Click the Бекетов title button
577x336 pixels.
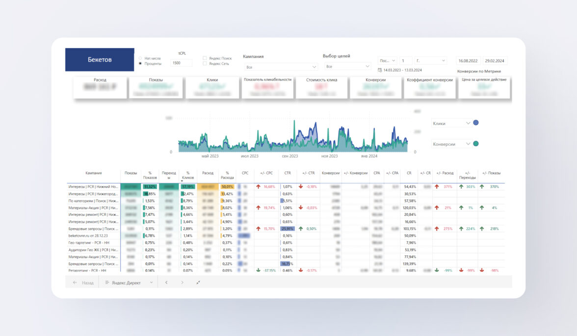click(x=100, y=59)
